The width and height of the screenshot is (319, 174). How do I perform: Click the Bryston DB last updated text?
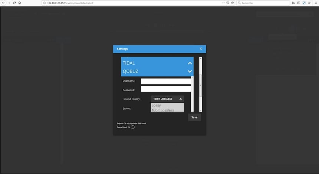[131, 123]
